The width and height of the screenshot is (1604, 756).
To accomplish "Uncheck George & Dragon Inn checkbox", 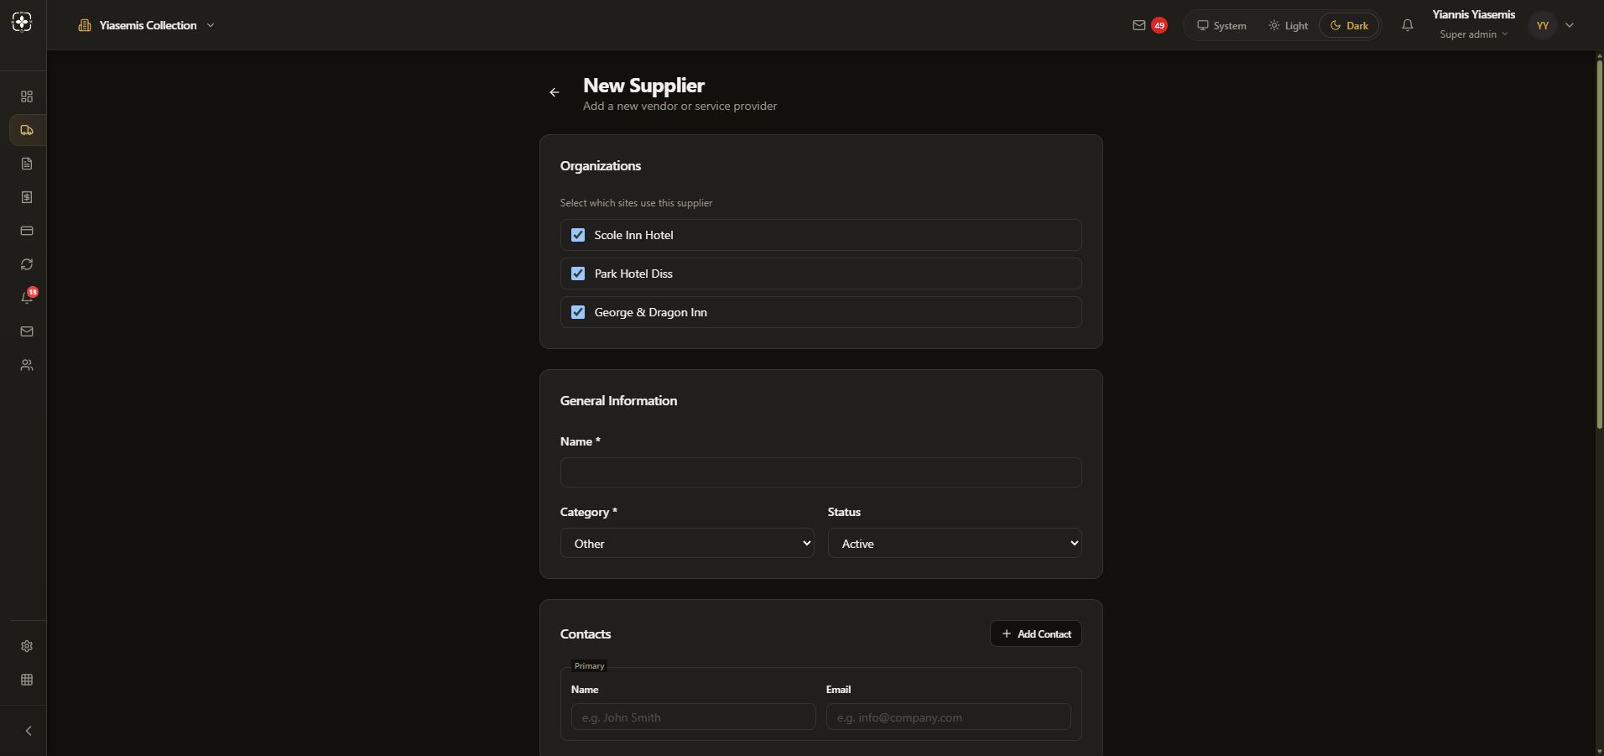I will (578, 312).
